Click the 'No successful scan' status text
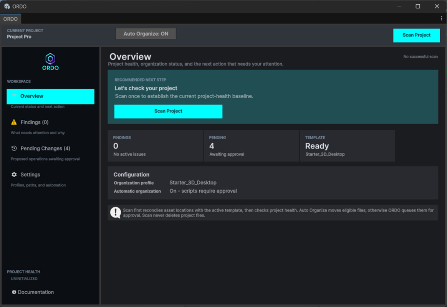This screenshot has width=447, height=307. (x=421, y=57)
